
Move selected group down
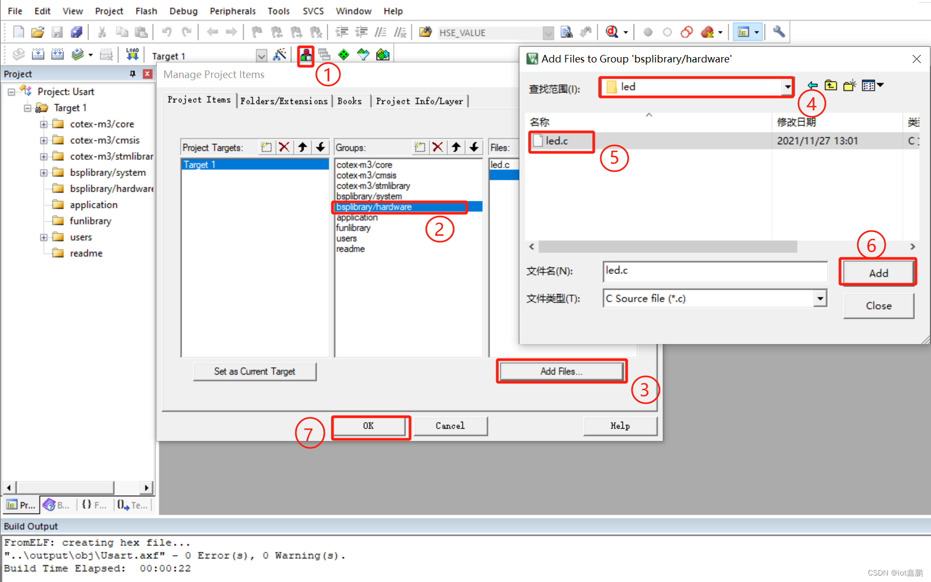click(474, 147)
